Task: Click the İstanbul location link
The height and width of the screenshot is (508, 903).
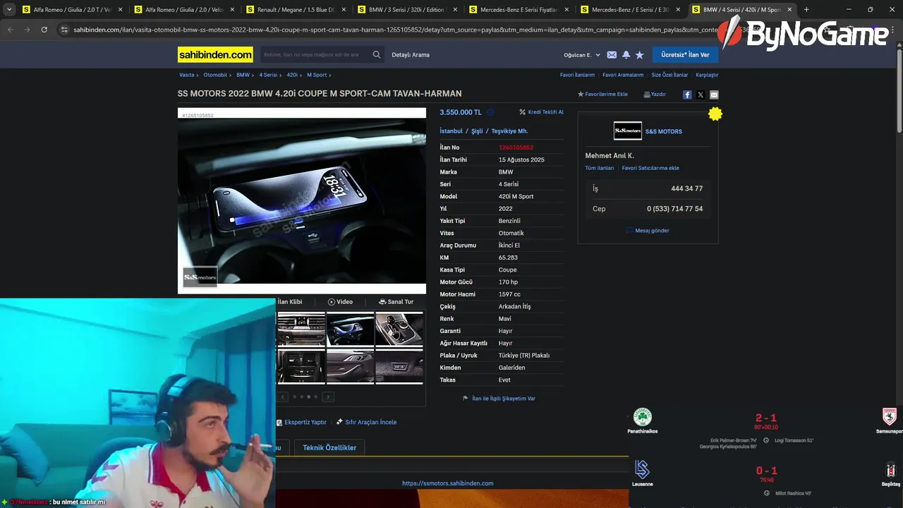Action: [x=451, y=131]
